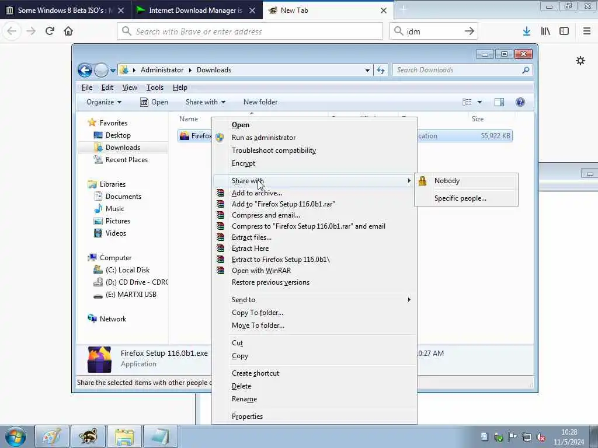Image resolution: width=598 pixels, height=448 pixels.
Task: Click the network tray icon
Action: pyautogui.click(x=526, y=437)
